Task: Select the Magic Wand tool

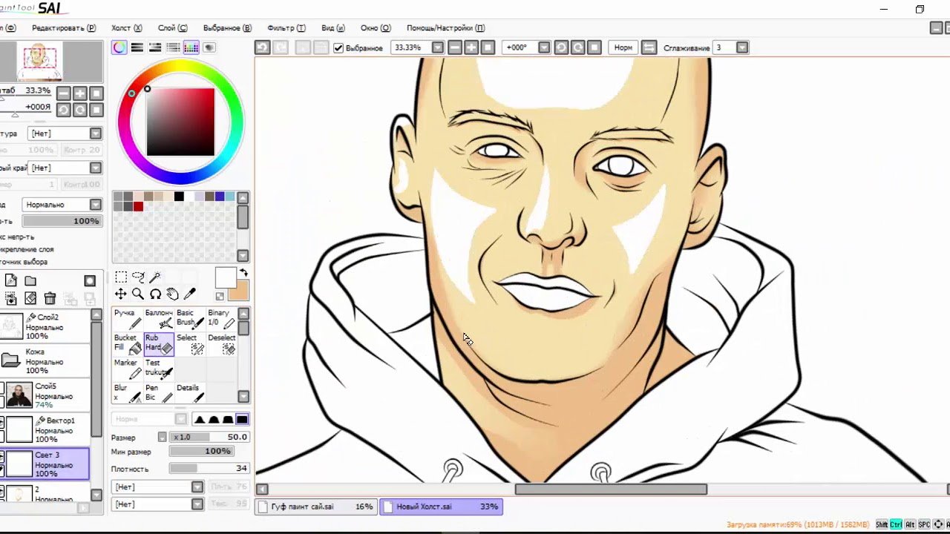Action: click(x=155, y=277)
